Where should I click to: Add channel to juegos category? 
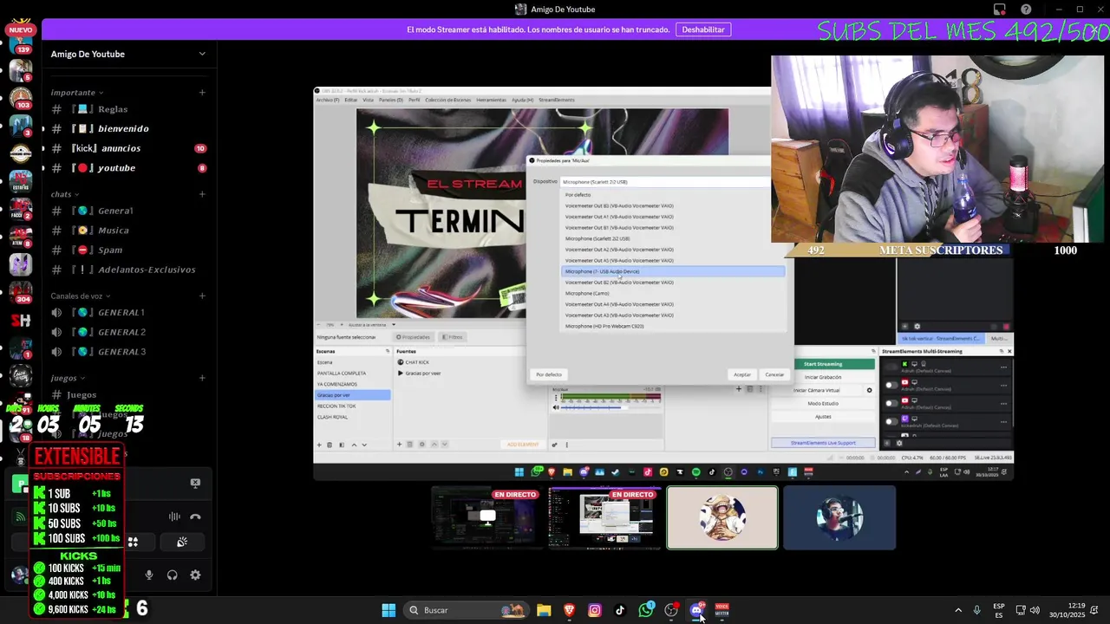point(202,378)
